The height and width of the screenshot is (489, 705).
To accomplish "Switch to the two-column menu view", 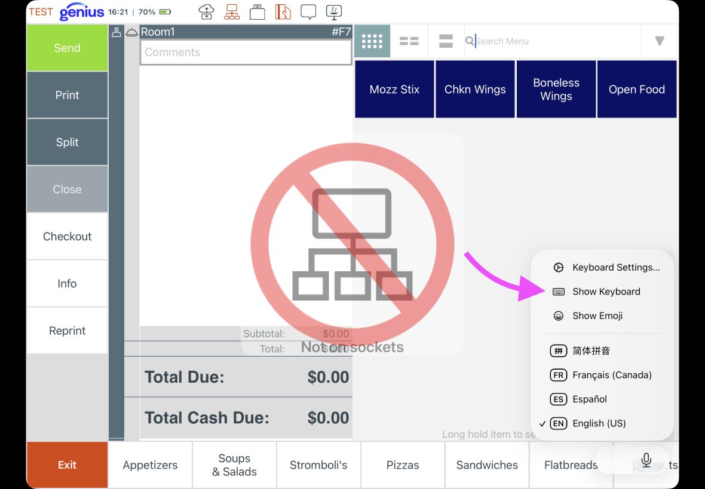I will [x=409, y=41].
